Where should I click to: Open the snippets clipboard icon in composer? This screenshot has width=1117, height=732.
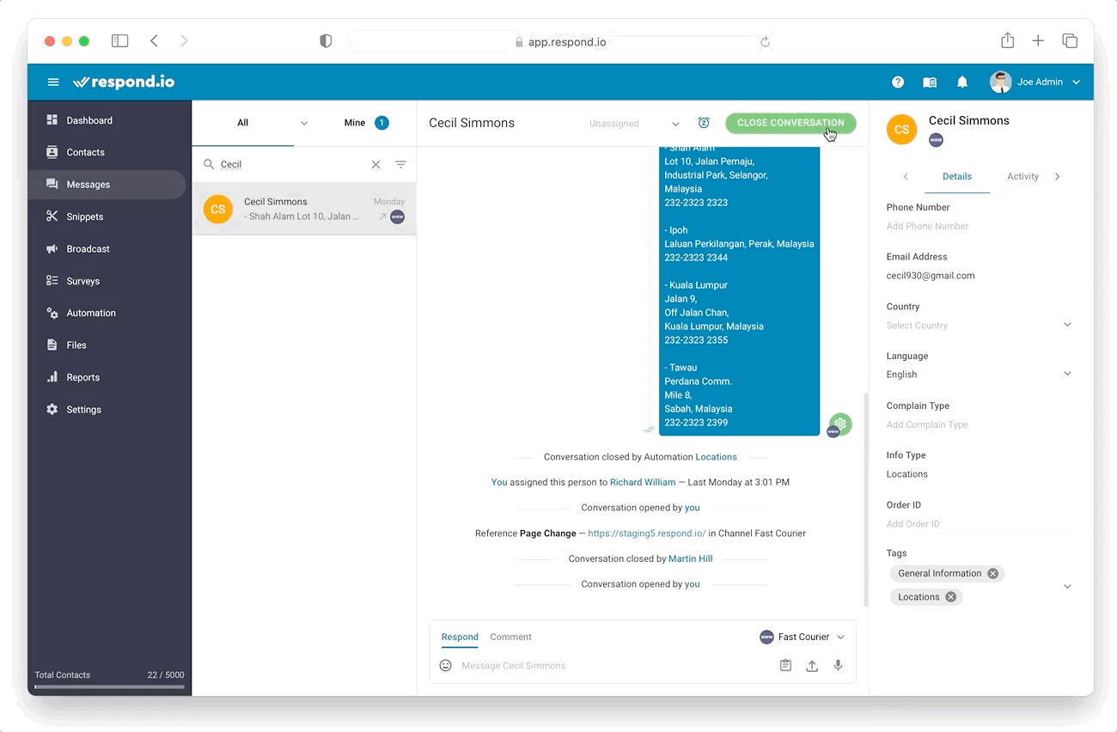[785, 666]
